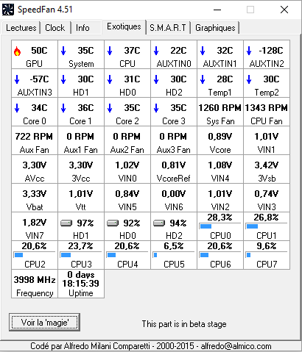Click the Uptime 18:15:39 cell
This screenshot has width=302, height=352.
[81, 284]
